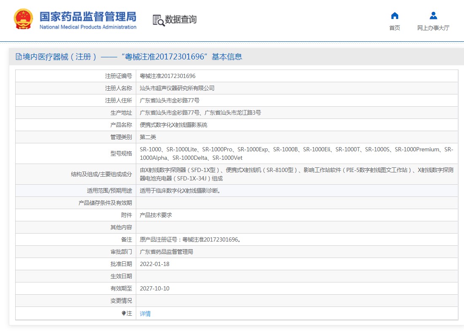The image size is (464, 336).
Task: Click approving department 广东省药品监督管理局
Action: point(166,252)
